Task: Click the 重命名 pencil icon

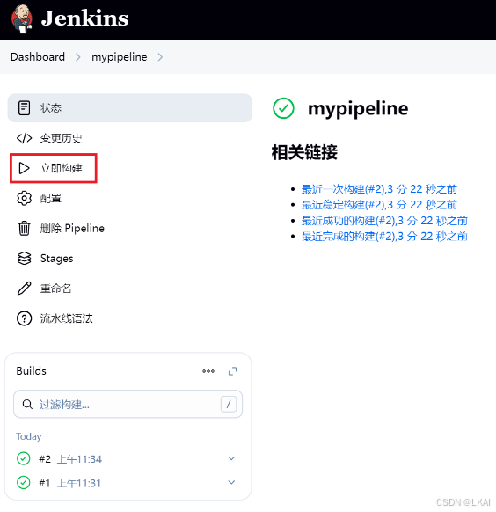Action: click(24, 289)
